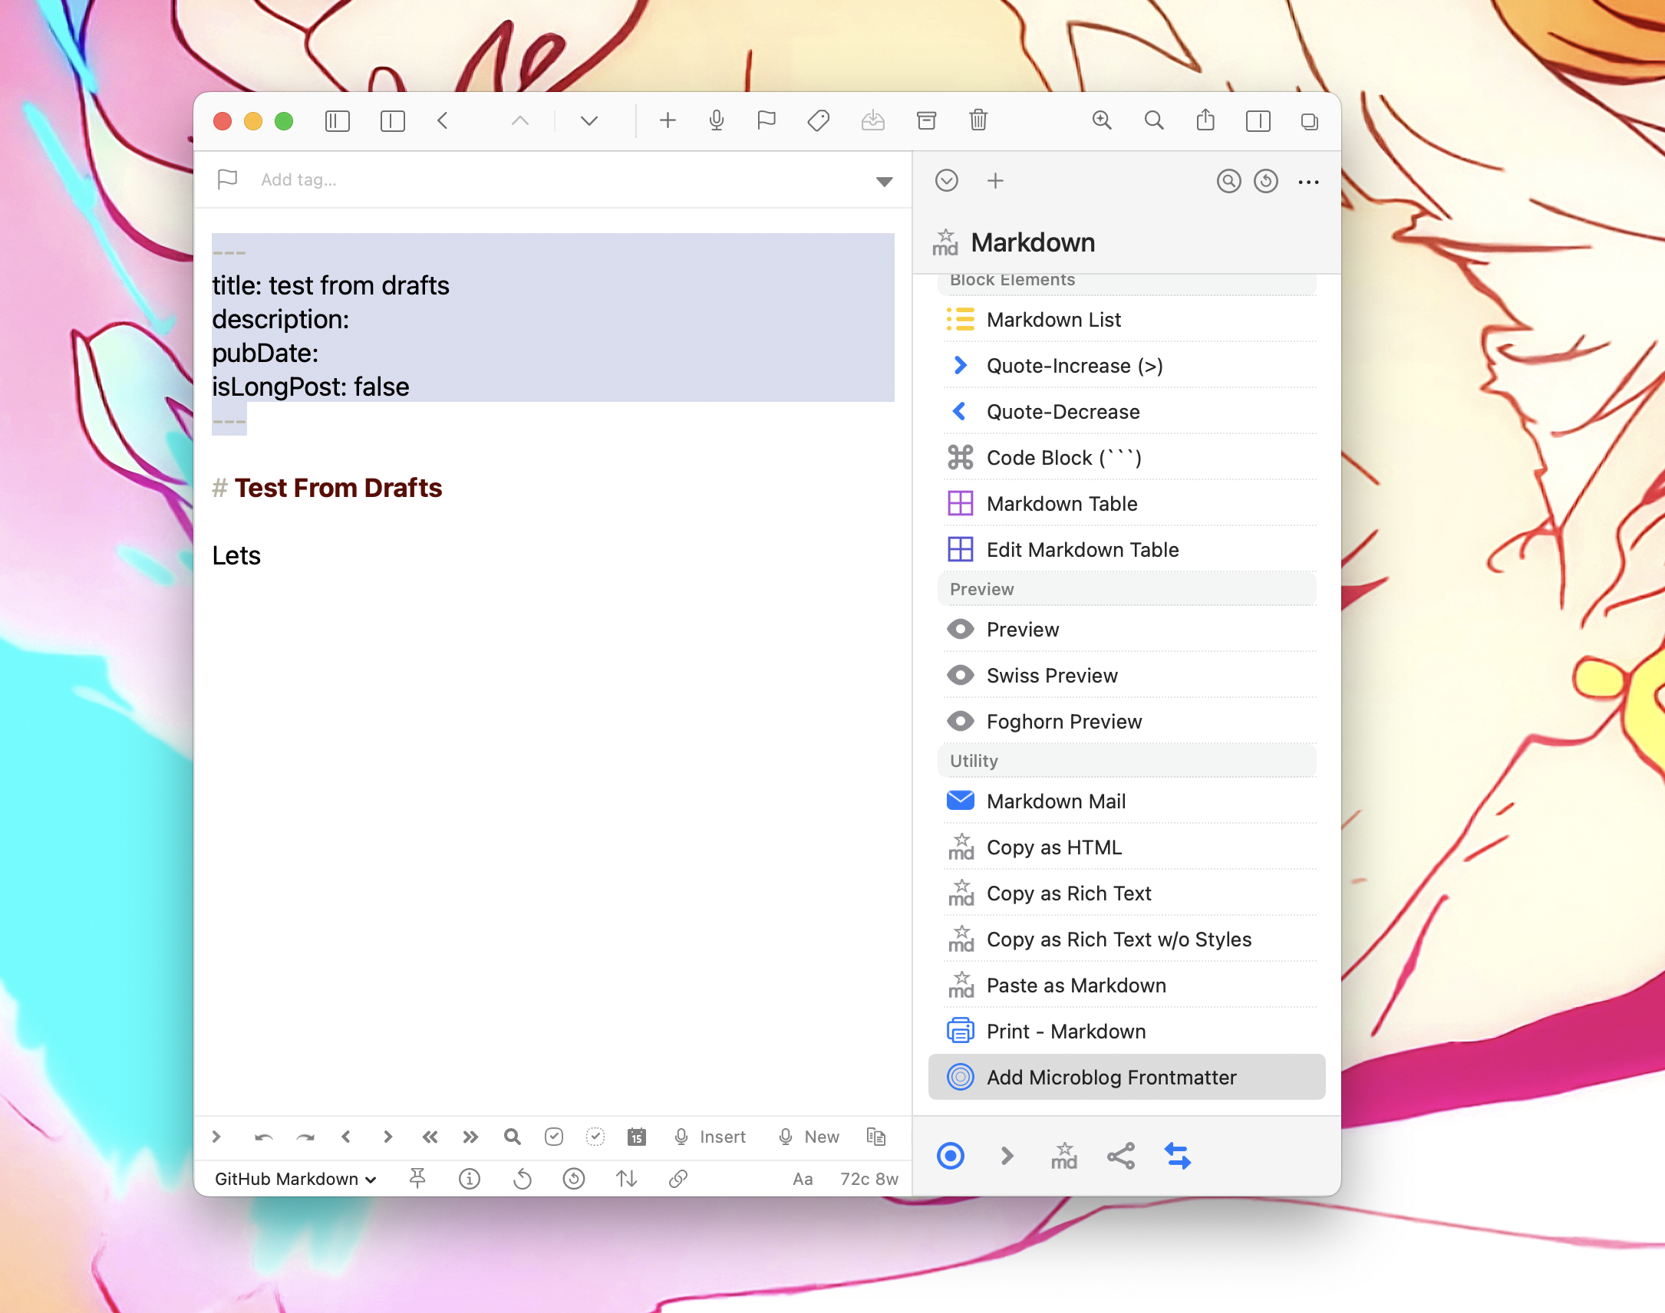This screenshot has height=1313, width=1665.
Task: Select the chevron action group tab
Action: 1007,1156
